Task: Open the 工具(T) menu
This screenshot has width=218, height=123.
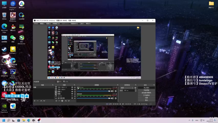Action: (82, 24)
